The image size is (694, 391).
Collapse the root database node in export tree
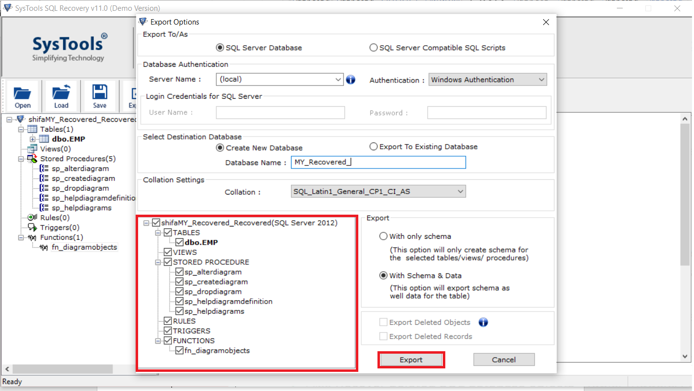pos(146,223)
